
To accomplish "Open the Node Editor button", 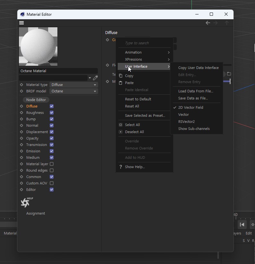I will [36, 100].
